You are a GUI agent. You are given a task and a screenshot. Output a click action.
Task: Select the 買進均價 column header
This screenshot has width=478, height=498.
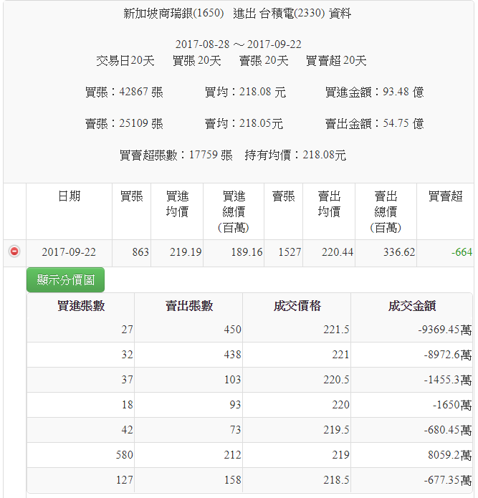coord(177,204)
